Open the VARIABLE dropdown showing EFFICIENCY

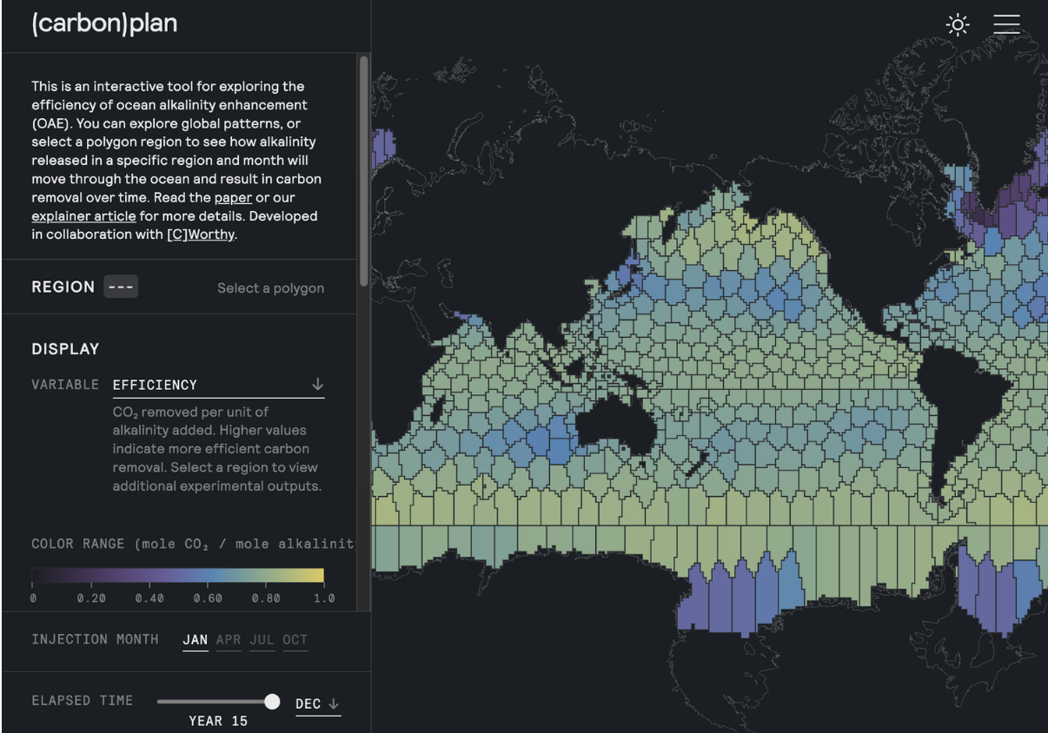click(156, 384)
